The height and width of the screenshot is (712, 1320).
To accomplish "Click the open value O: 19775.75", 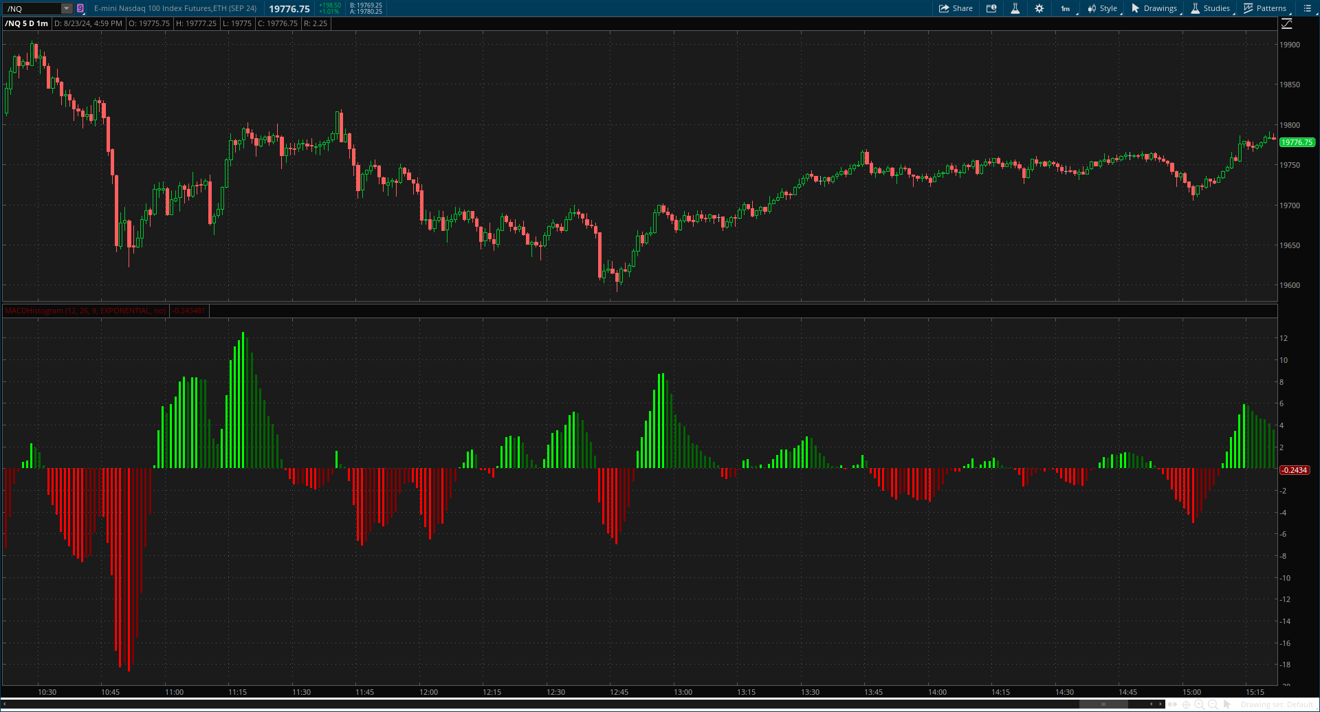I will [149, 23].
